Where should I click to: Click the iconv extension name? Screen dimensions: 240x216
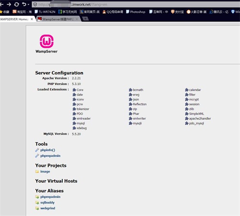[x=80, y=100]
